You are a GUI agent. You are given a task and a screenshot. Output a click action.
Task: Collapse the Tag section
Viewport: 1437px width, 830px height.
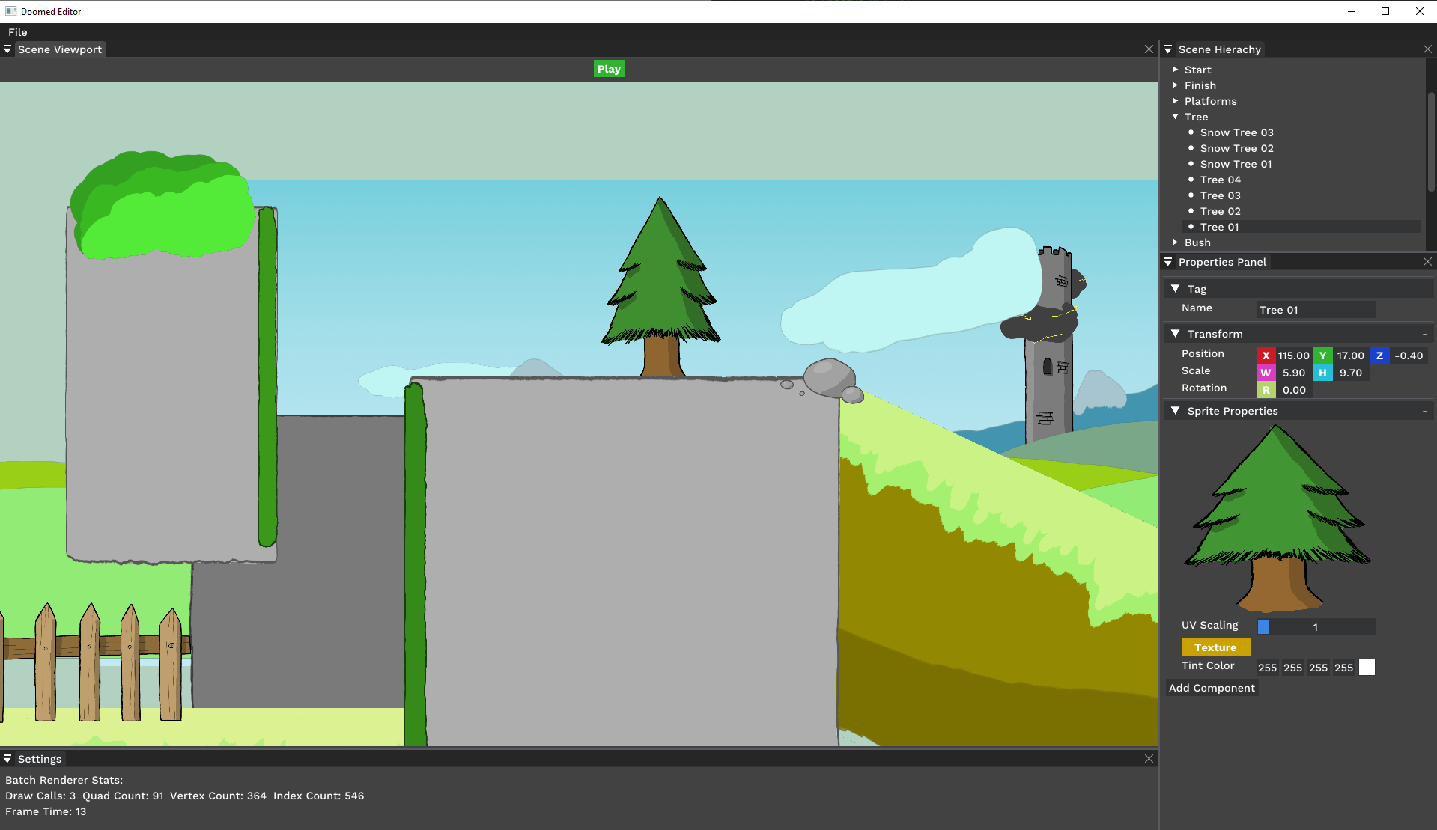tap(1175, 289)
